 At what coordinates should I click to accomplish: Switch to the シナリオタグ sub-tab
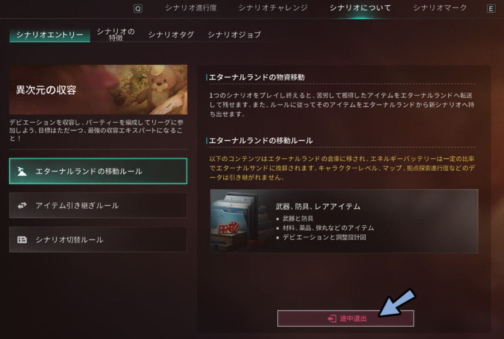coord(171,34)
